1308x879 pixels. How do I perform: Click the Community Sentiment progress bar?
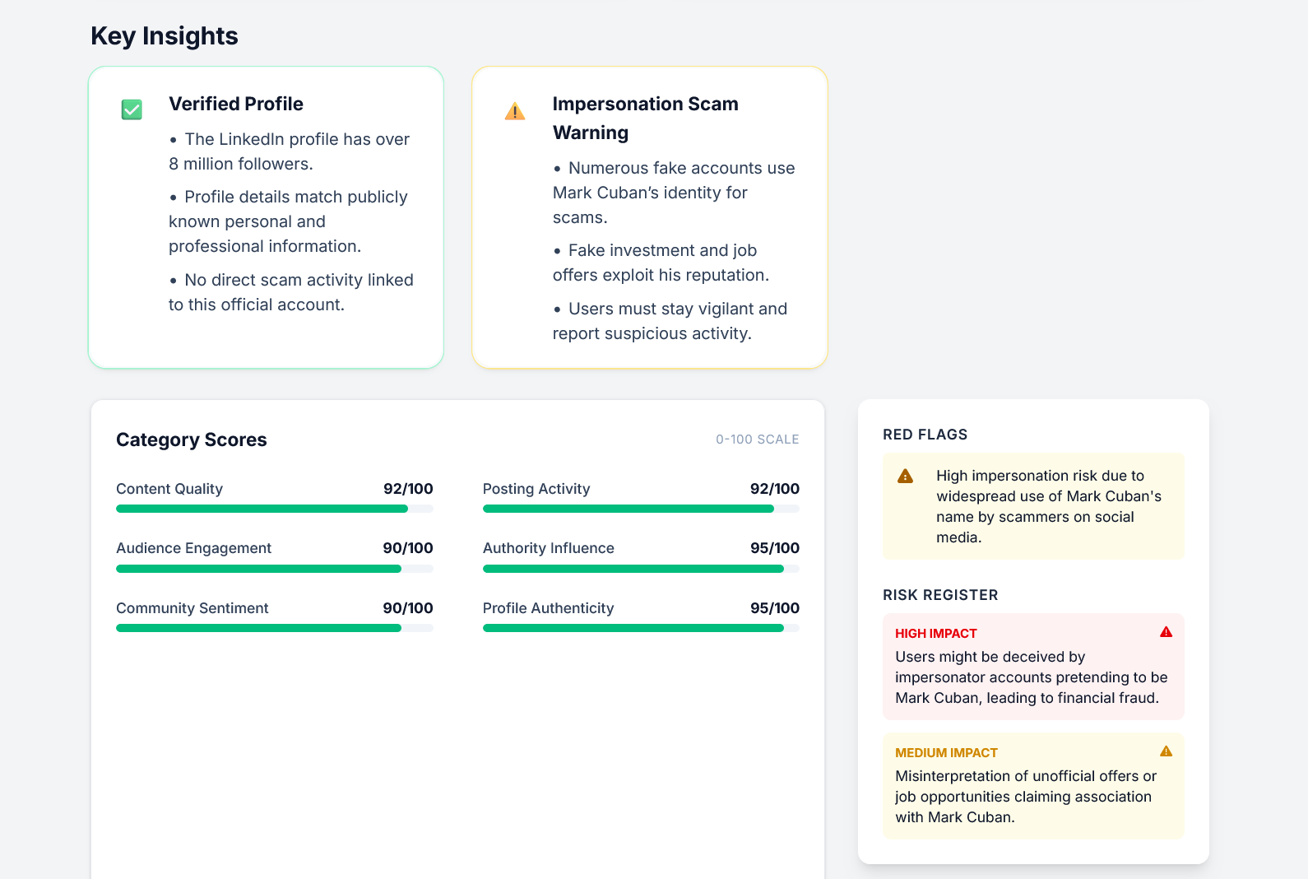[x=274, y=628]
